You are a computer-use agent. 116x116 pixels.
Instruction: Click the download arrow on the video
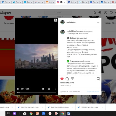tap(56, 20)
